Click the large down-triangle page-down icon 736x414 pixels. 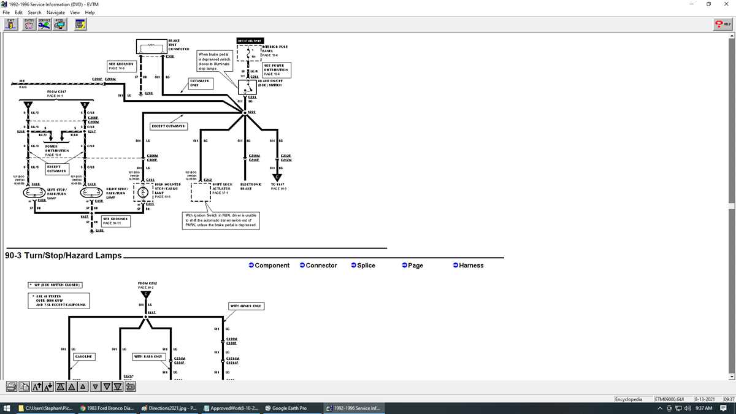point(107,386)
